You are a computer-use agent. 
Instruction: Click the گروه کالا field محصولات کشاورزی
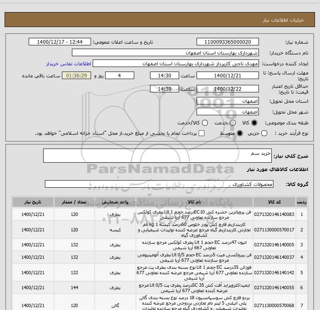tap(159, 184)
